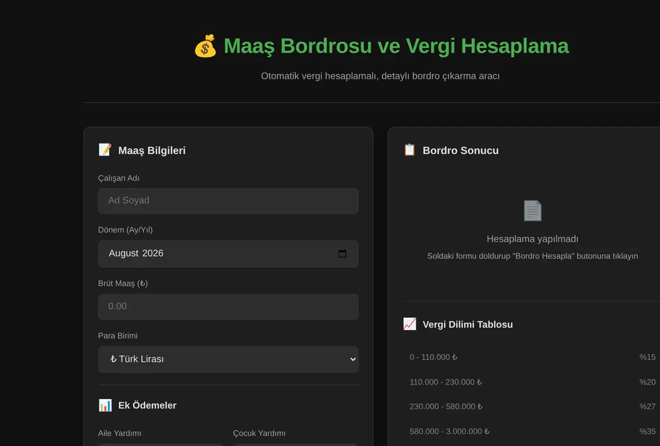Open the calendar picker in Dönem field
This screenshot has height=446, width=660.
(343, 254)
